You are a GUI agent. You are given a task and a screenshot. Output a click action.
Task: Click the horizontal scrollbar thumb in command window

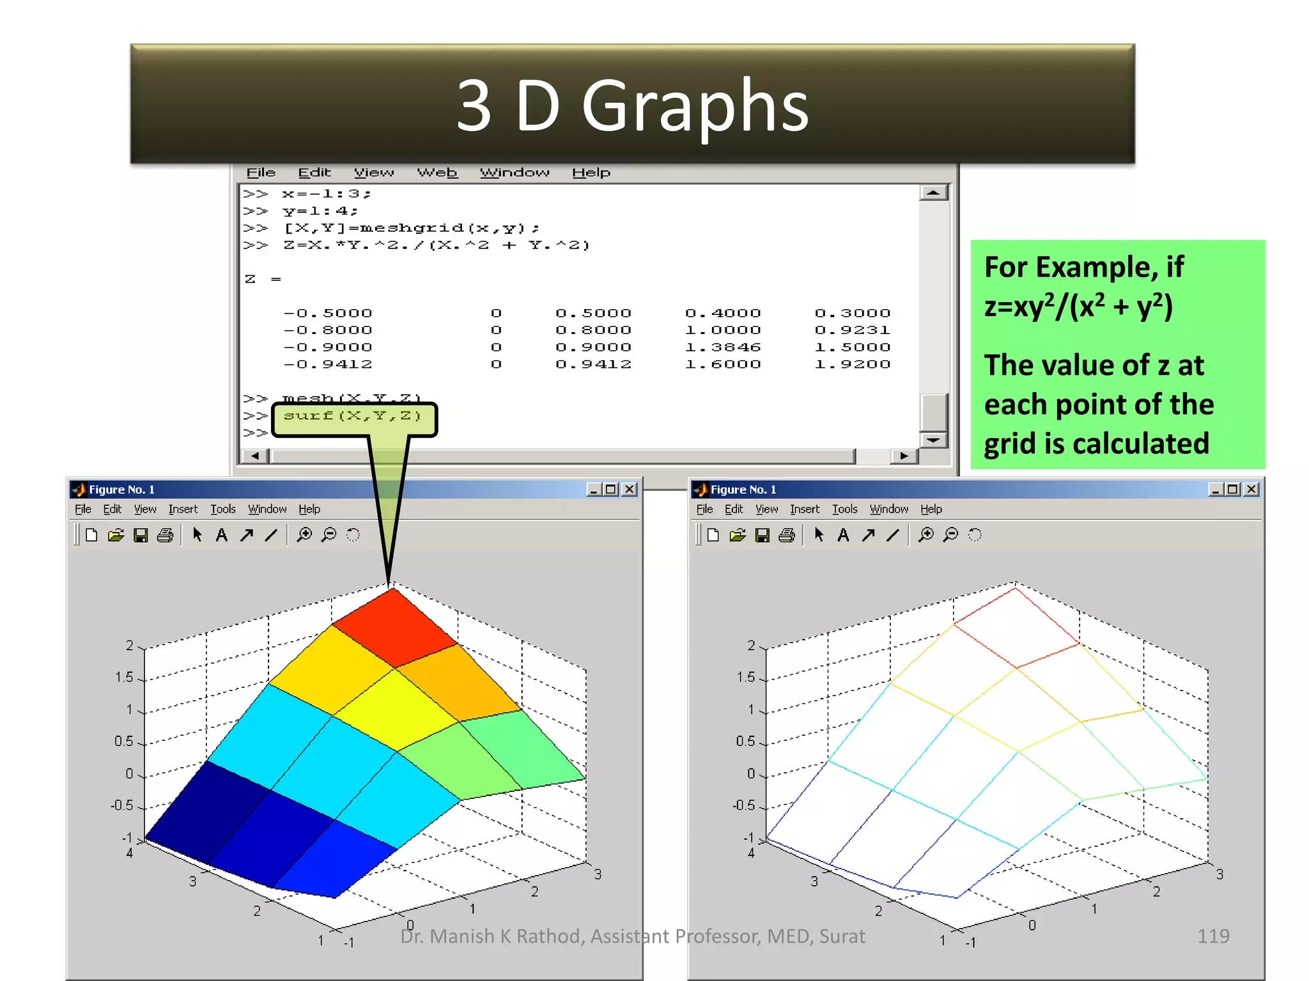point(562,456)
